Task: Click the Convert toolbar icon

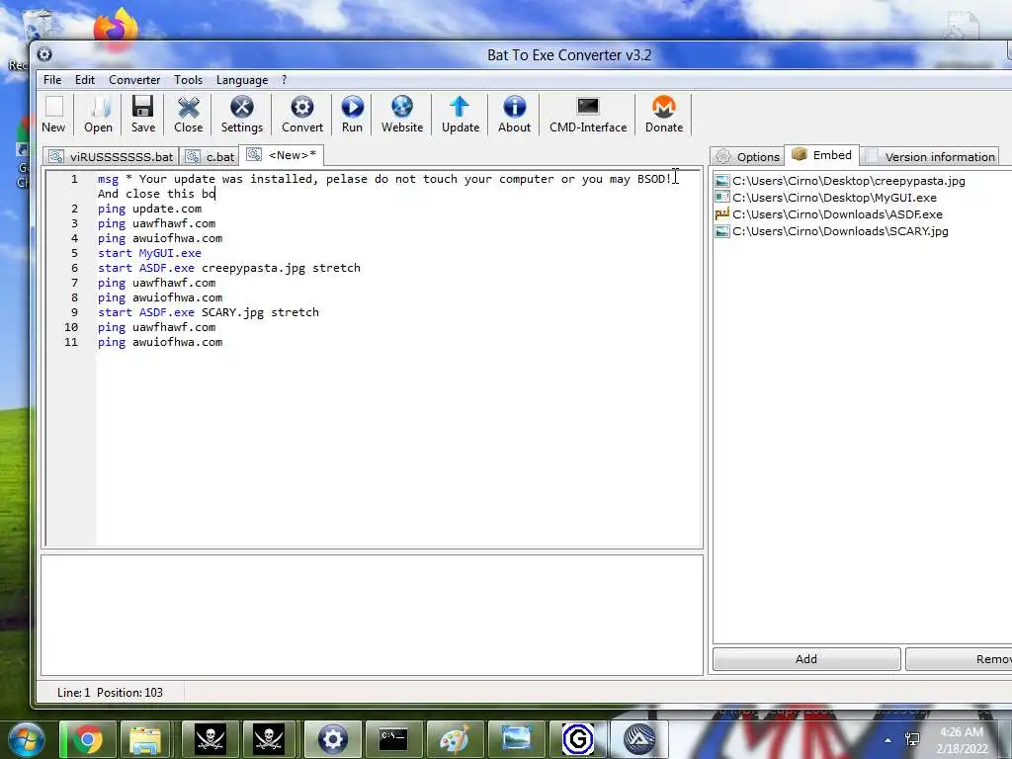Action: click(x=302, y=115)
